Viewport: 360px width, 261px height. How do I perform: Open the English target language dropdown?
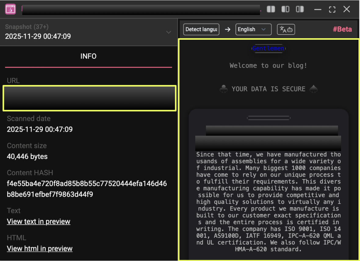253,30
